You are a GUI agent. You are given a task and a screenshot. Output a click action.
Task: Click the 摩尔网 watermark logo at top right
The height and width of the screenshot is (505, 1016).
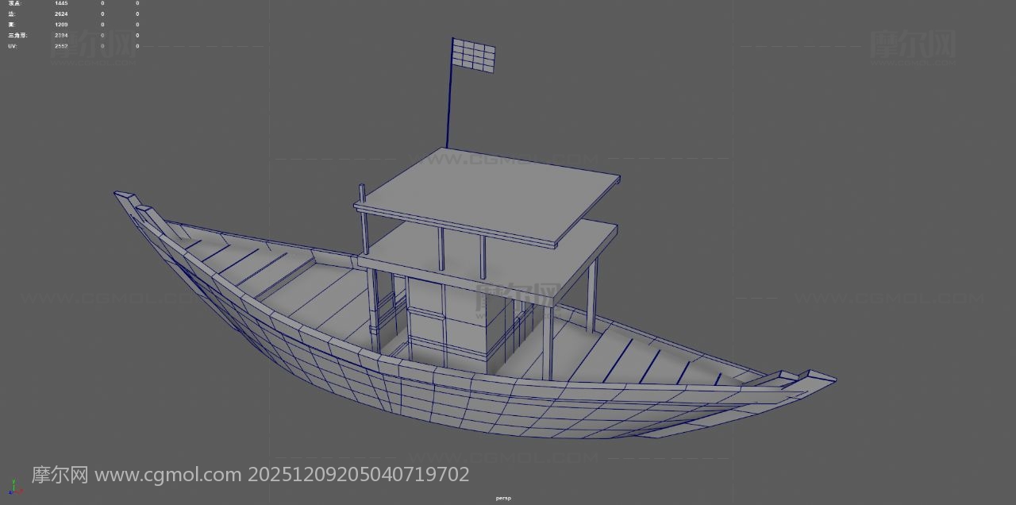point(912,44)
